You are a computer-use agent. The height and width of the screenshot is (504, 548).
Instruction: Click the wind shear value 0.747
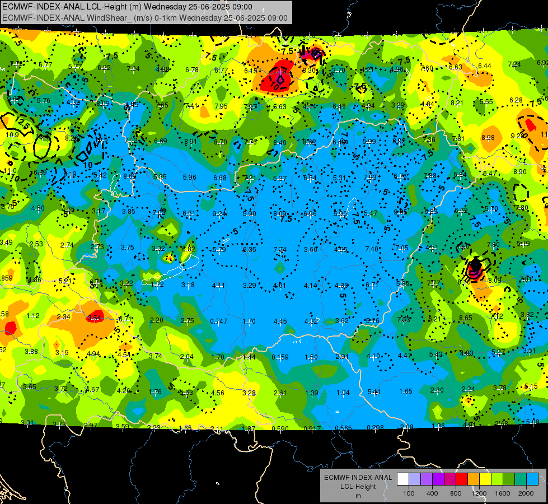pyautogui.click(x=219, y=321)
